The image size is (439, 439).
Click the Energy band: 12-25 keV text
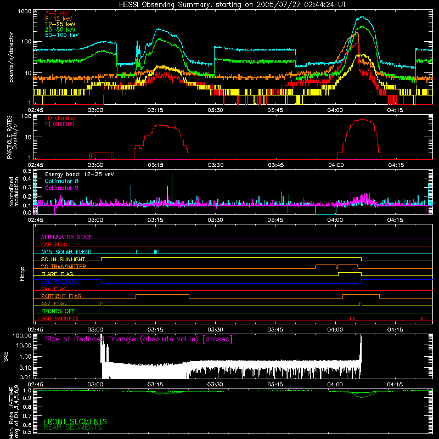click(x=80, y=175)
